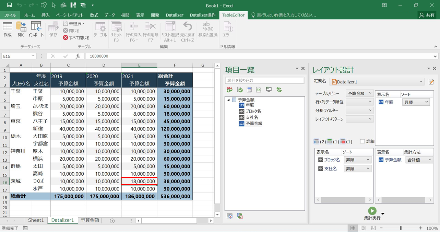Click the 共有 share button
Image resolution: width=440 pixels, height=232 pixels.
[427, 15]
